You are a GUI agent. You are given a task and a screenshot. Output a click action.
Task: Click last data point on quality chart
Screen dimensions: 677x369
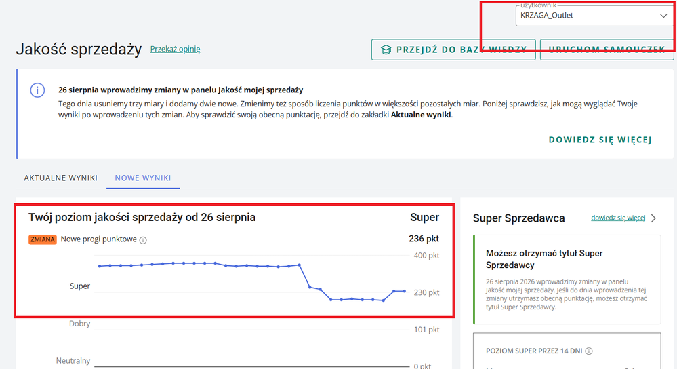point(405,291)
